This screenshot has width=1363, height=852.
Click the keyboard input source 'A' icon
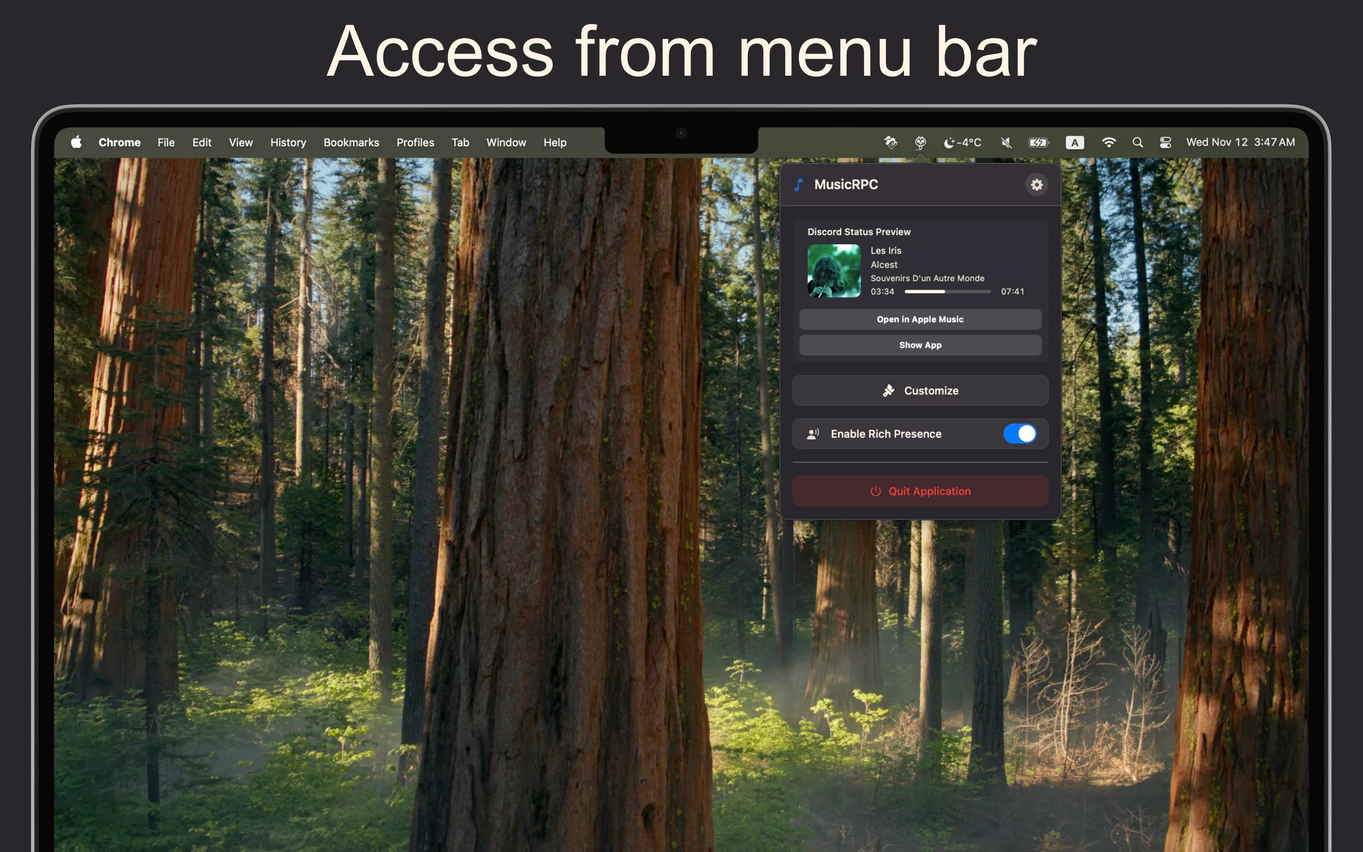(1075, 142)
